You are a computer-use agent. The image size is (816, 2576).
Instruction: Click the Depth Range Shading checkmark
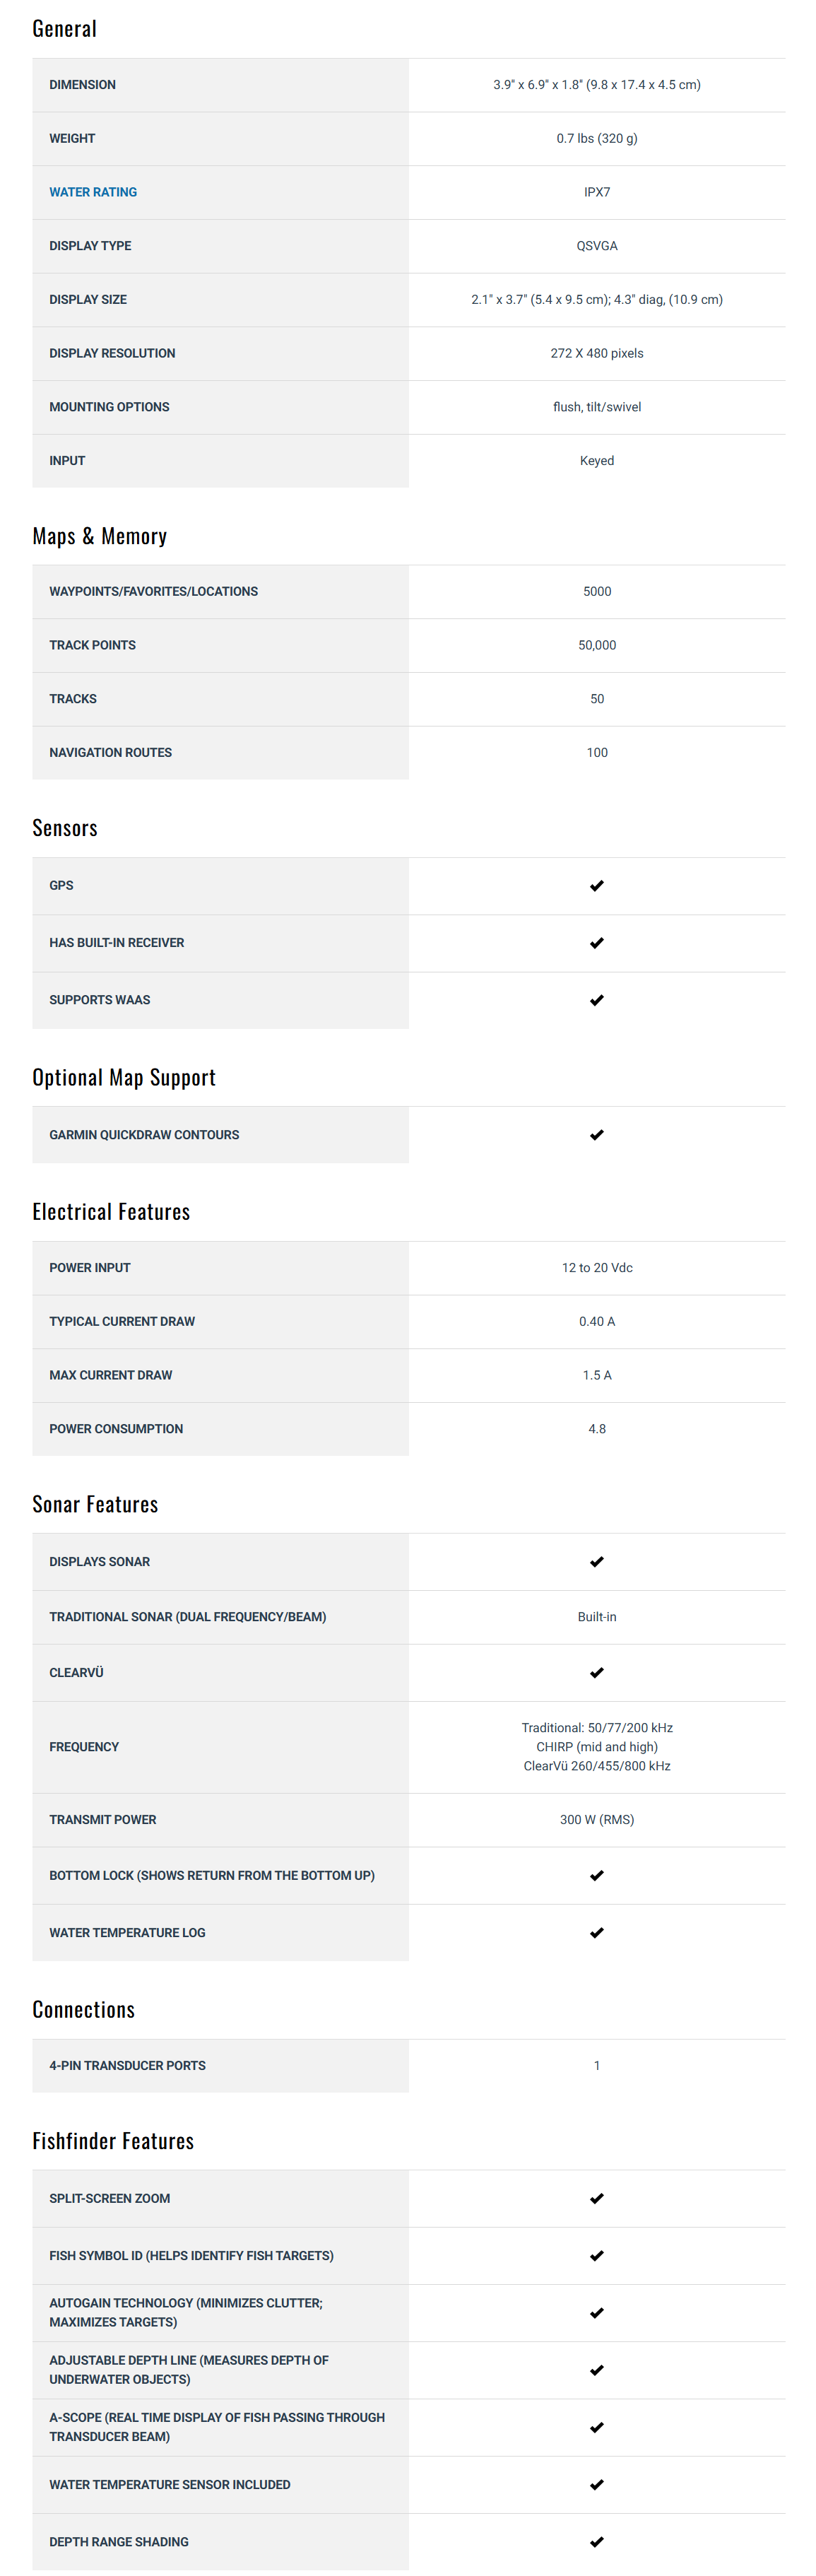click(x=597, y=2541)
